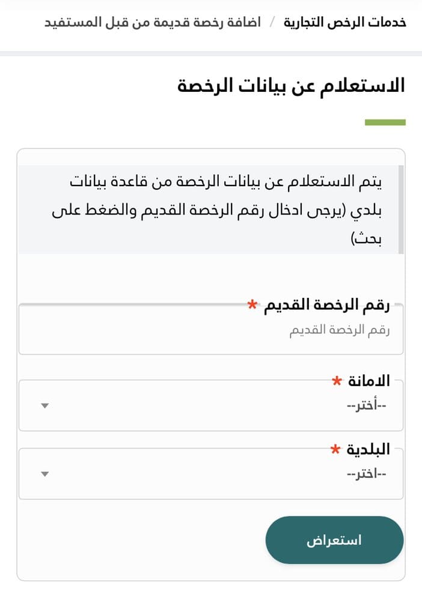422x615 pixels.
Task: Click the الامانة field label
Action: (369, 381)
